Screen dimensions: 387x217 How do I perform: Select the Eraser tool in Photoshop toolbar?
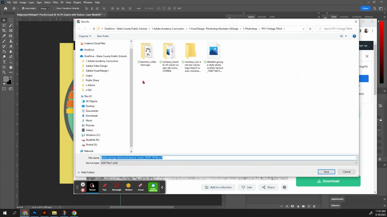point(11,46)
